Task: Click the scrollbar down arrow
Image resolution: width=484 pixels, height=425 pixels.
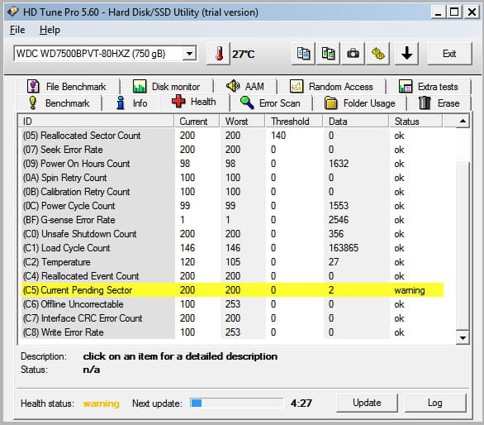Action: click(463, 338)
